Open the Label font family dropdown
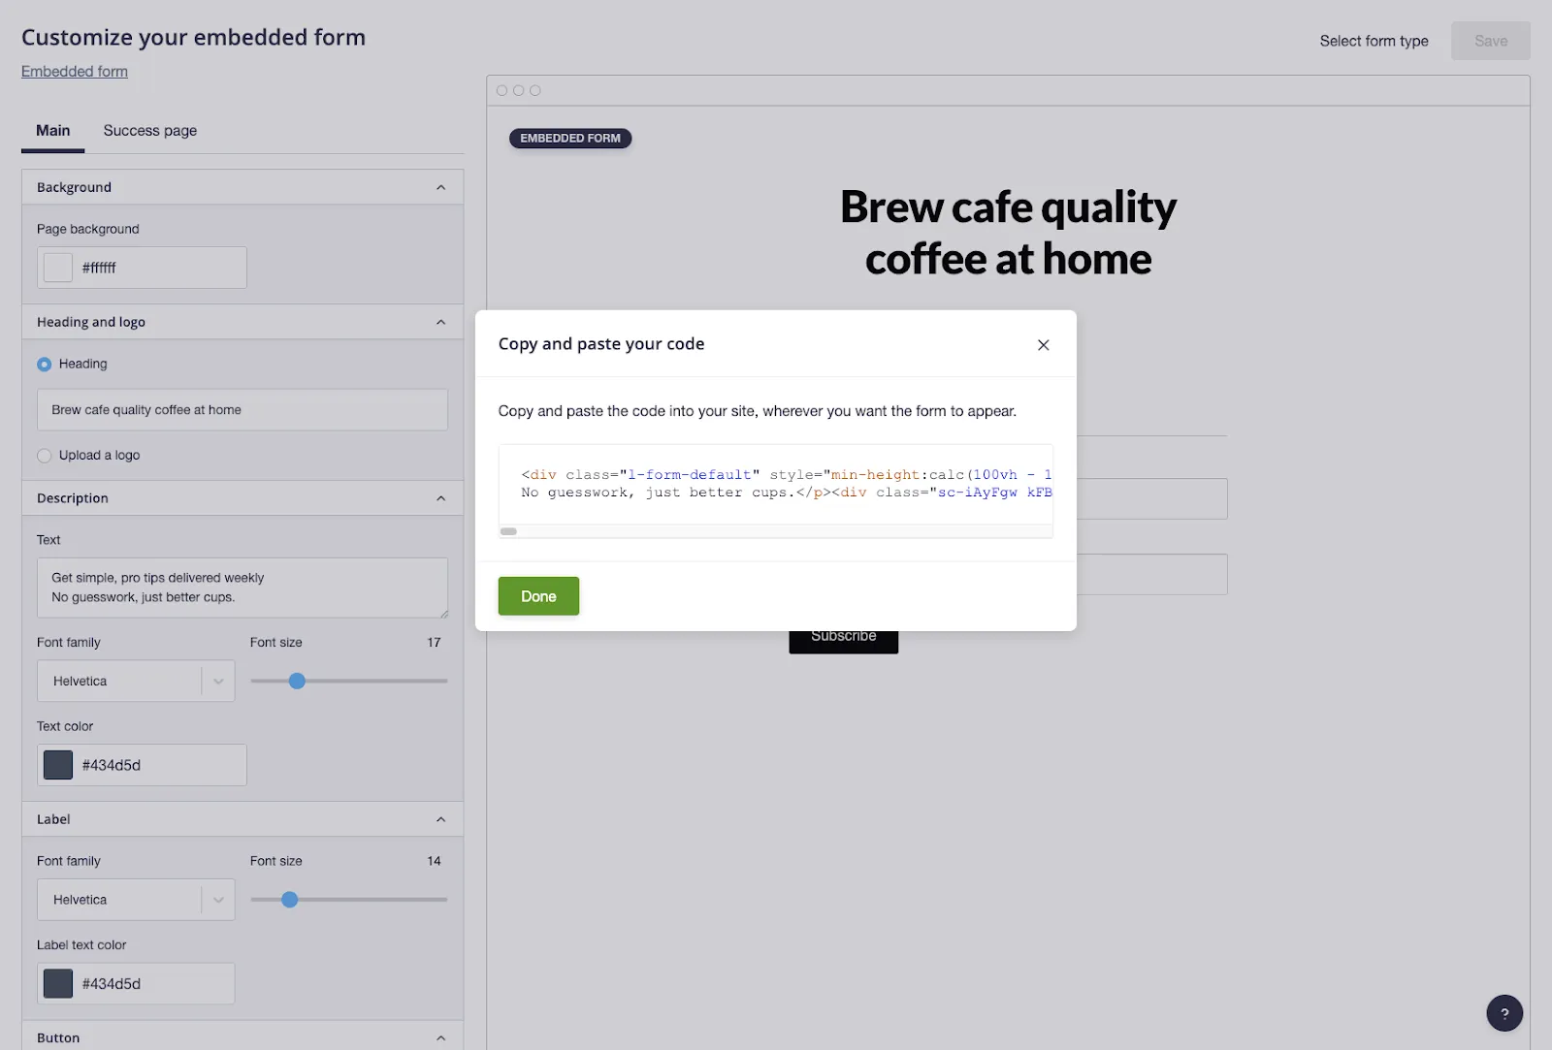This screenshot has height=1050, width=1552. [x=136, y=899]
